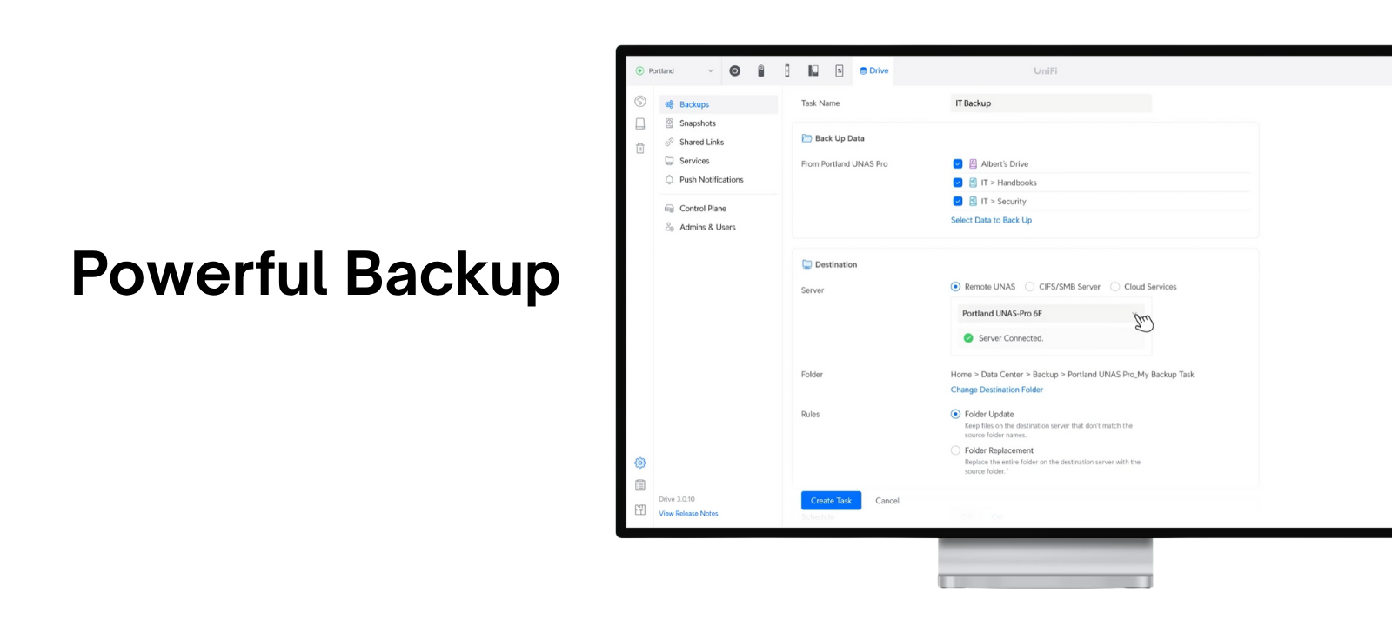
Task: Click the Drive 3.0.10 version text
Action: tap(677, 500)
